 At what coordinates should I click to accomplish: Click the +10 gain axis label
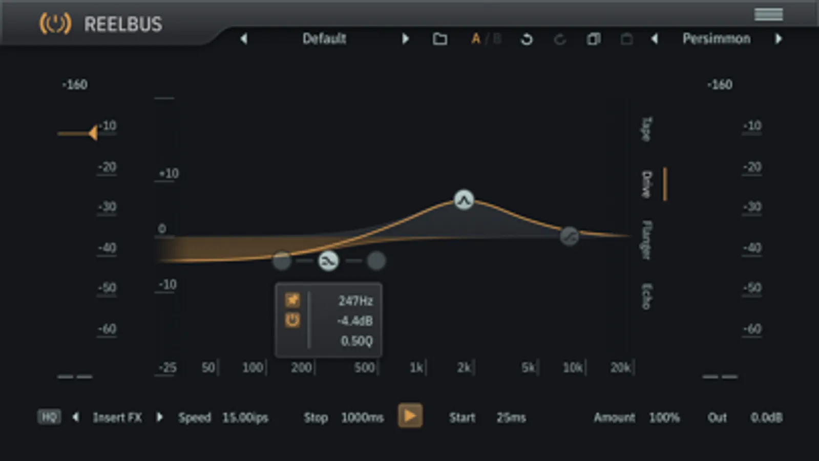point(169,173)
